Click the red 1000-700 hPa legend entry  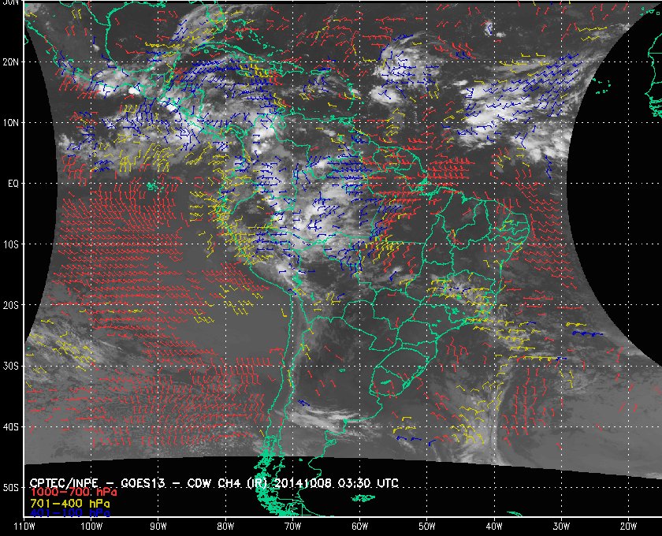(x=73, y=492)
